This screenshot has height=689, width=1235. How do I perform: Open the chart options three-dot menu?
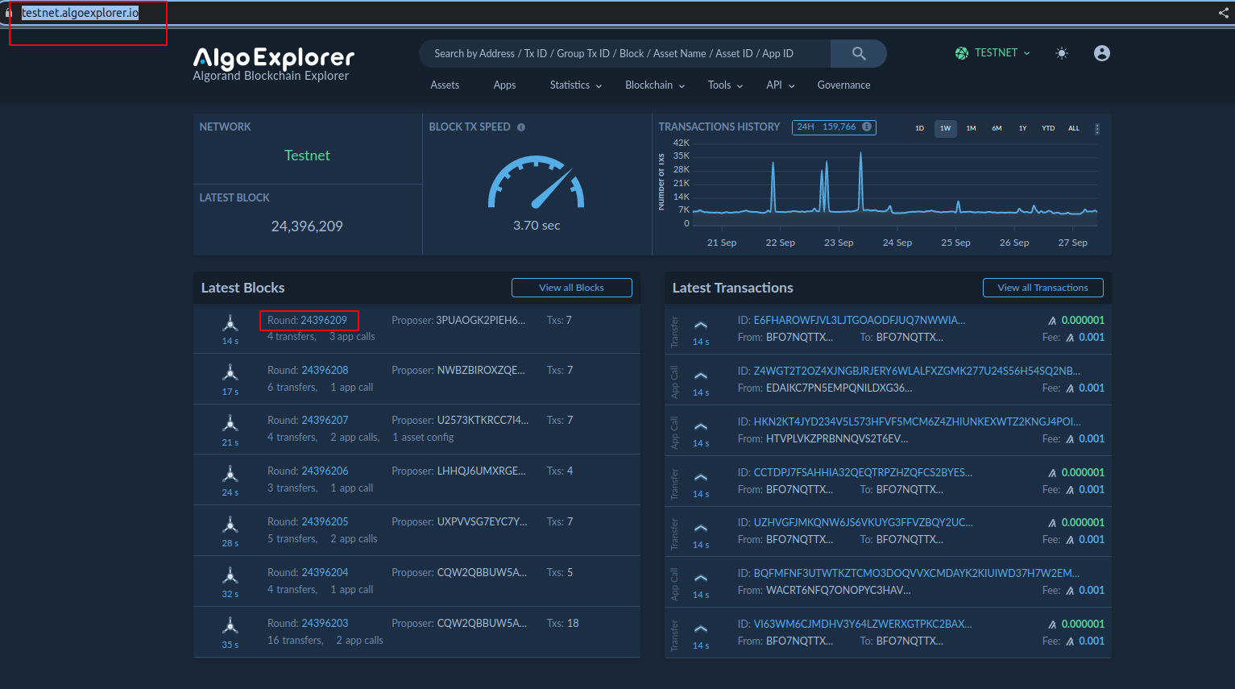[x=1097, y=129]
